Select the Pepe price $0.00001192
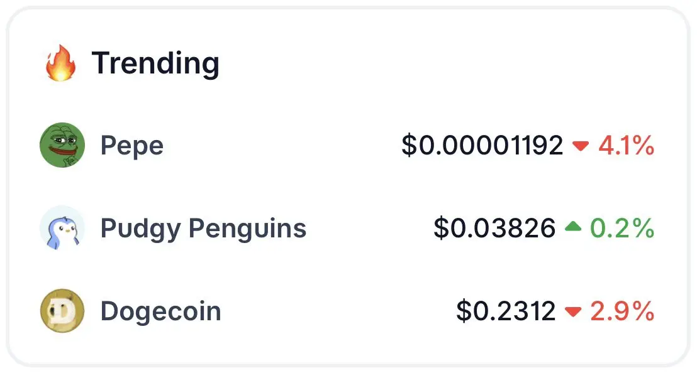 [x=482, y=145]
